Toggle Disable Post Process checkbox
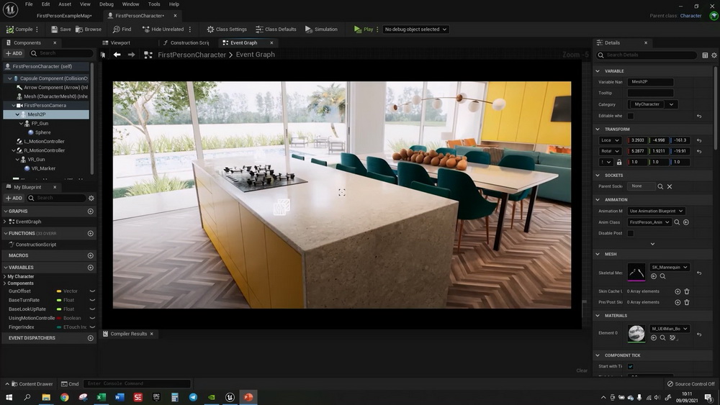 tap(631, 234)
